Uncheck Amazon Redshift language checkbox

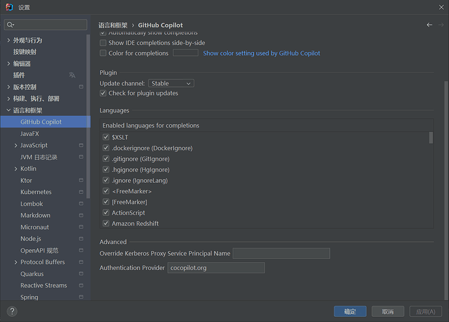[x=106, y=223]
